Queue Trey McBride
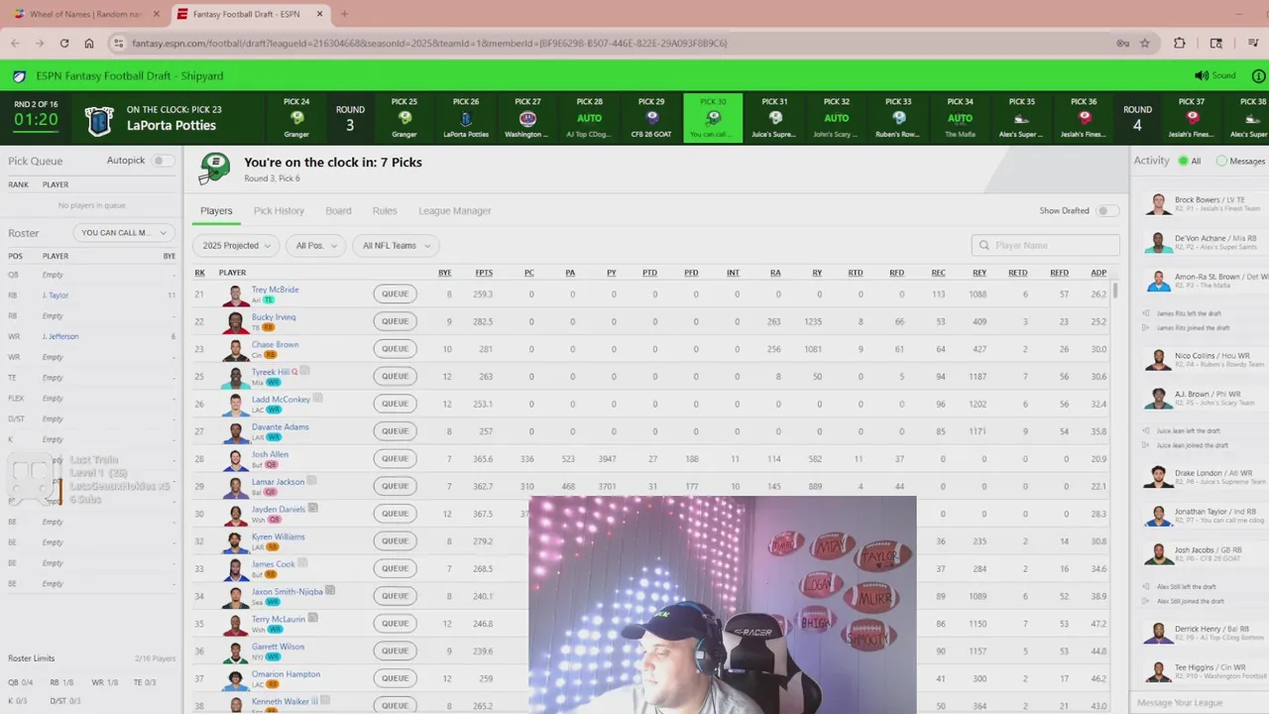This screenshot has height=714, width=1269. [x=395, y=295]
